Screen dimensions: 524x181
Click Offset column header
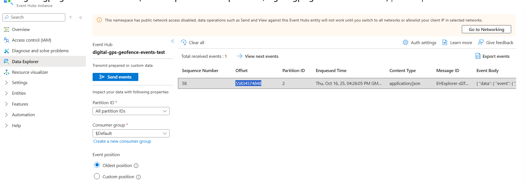pos(242,71)
